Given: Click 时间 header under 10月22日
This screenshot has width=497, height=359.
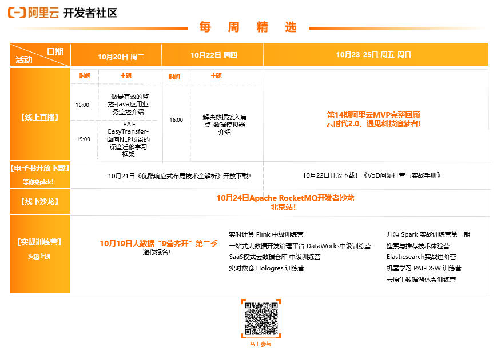Looking at the screenshot, I should click(x=174, y=77).
